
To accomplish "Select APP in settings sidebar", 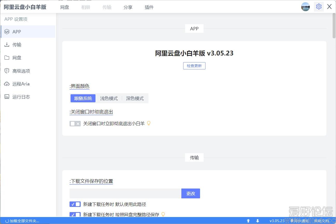I will coord(28,32).
